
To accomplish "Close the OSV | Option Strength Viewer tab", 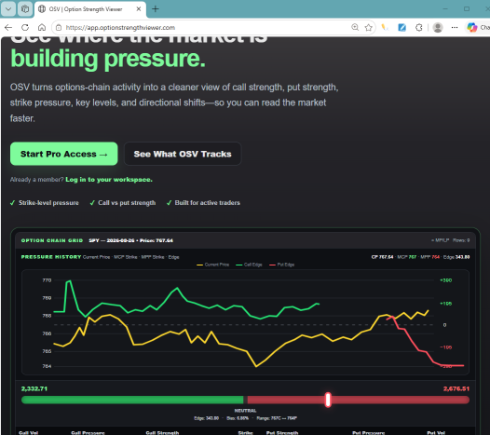I will 139,9.
